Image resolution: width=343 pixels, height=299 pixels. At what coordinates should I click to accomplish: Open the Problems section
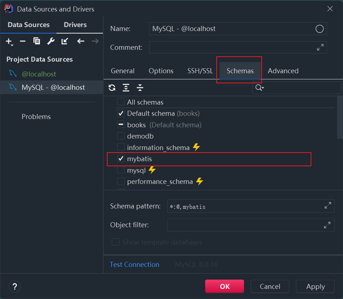click(x=36, y=116)
